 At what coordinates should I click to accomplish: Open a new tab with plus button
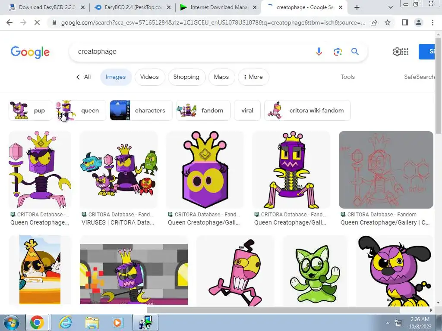tap(357, 7)
